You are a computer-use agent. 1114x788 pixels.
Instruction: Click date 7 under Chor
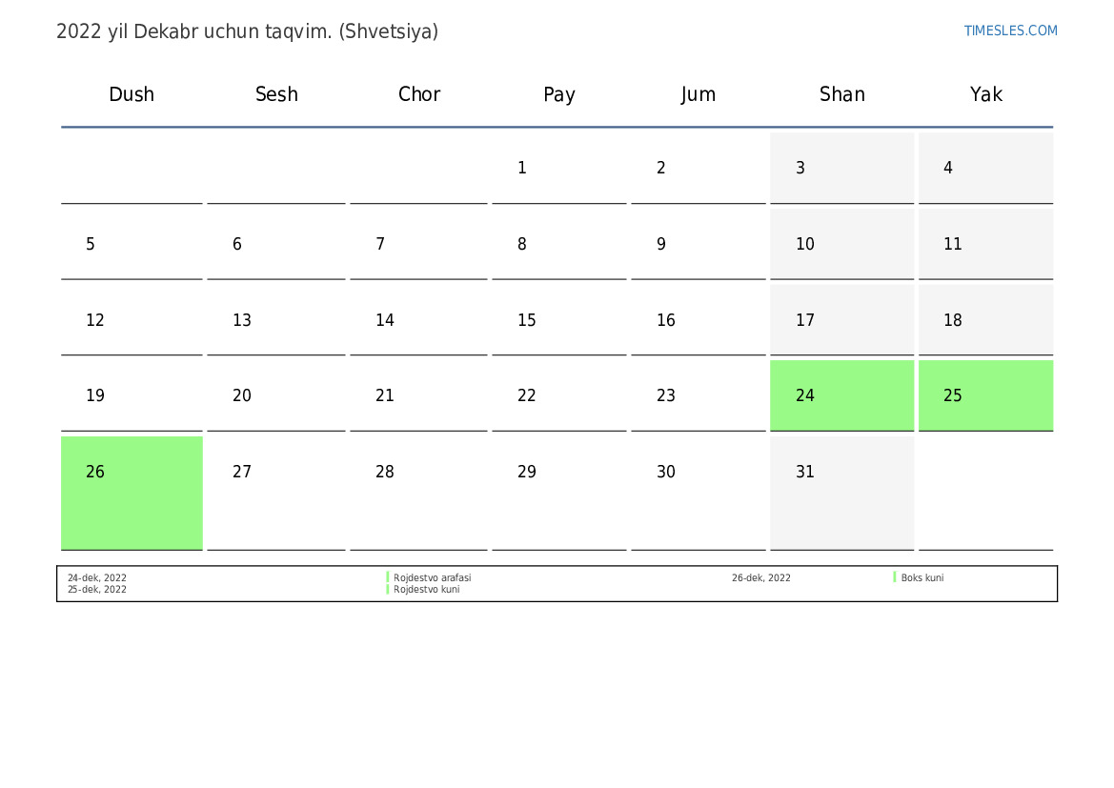(380, 245)
